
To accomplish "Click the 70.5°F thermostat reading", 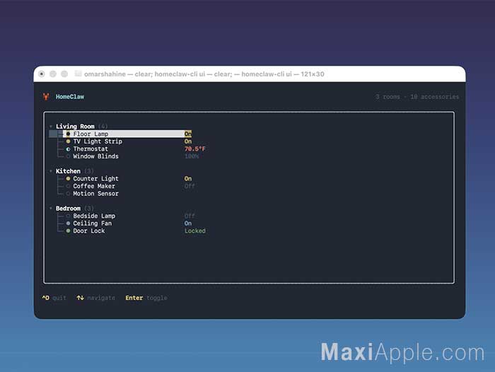I will pos(195,149).
